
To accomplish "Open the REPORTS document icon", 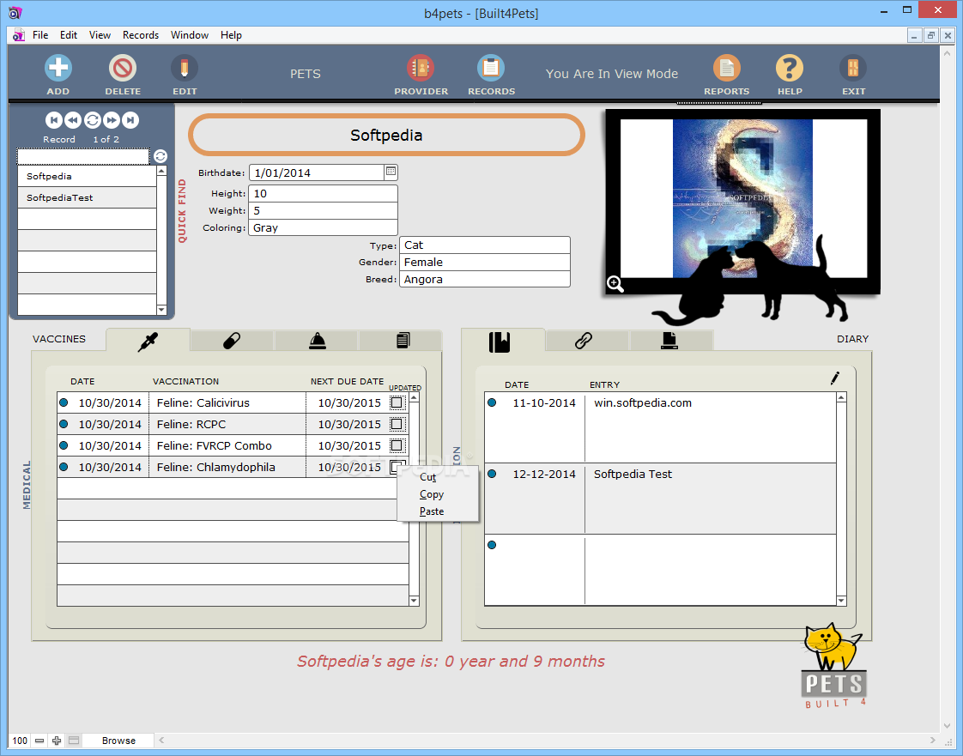I will (727, 68).
